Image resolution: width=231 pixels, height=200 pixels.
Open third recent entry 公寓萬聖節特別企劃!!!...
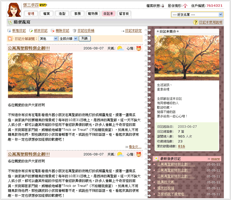pyautogui.click(x=176, y=176)
